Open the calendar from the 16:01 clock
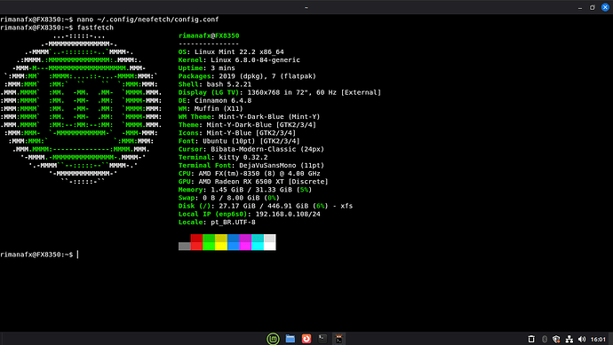The width and height of the screenshot is (613, 345). pos(598,340)
